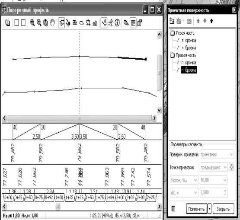Screen dimensions: 240x220
Task: Switch to the 0+50 station tab
Action: pyautogui.click(x=29, y=198)
